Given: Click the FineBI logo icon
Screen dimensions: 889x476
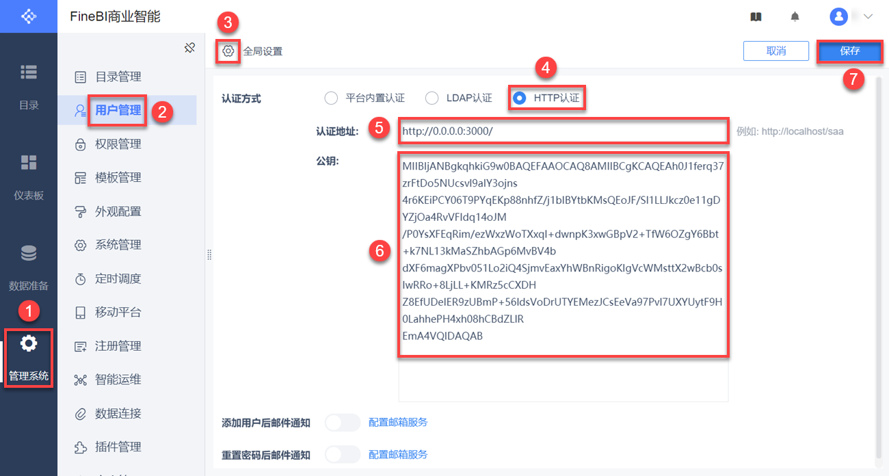Looking at the screenshot, I should [28, 16].
